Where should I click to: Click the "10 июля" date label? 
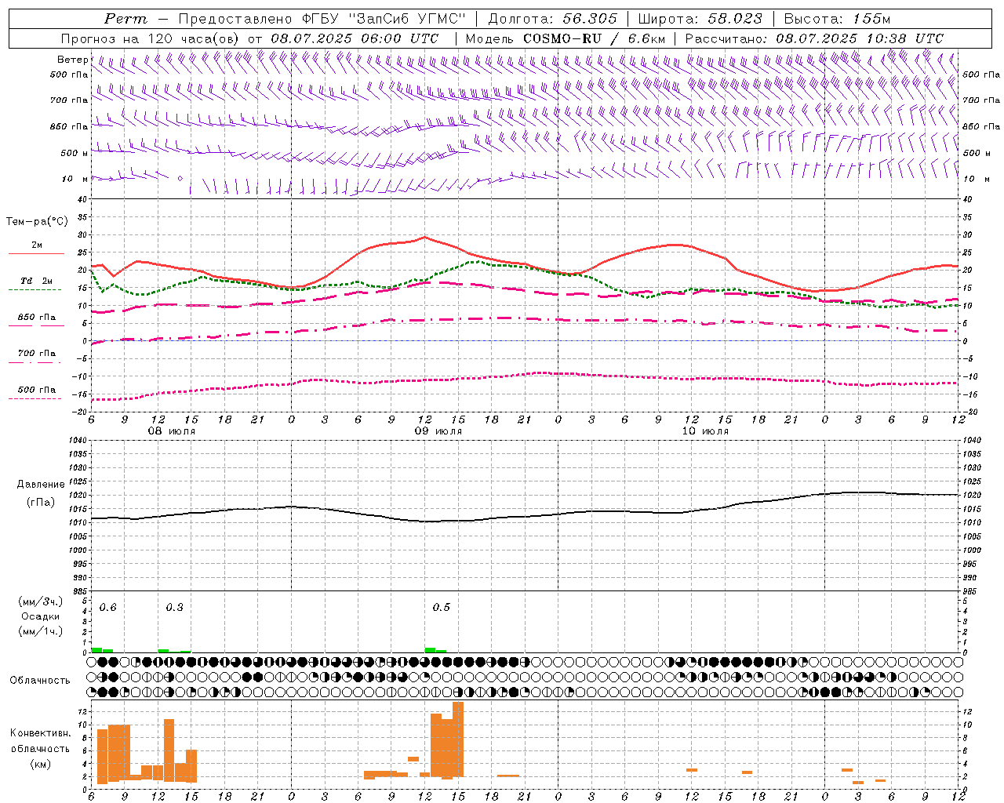point(705,431)
